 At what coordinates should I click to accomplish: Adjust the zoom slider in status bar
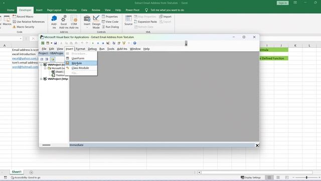[306, 177]
